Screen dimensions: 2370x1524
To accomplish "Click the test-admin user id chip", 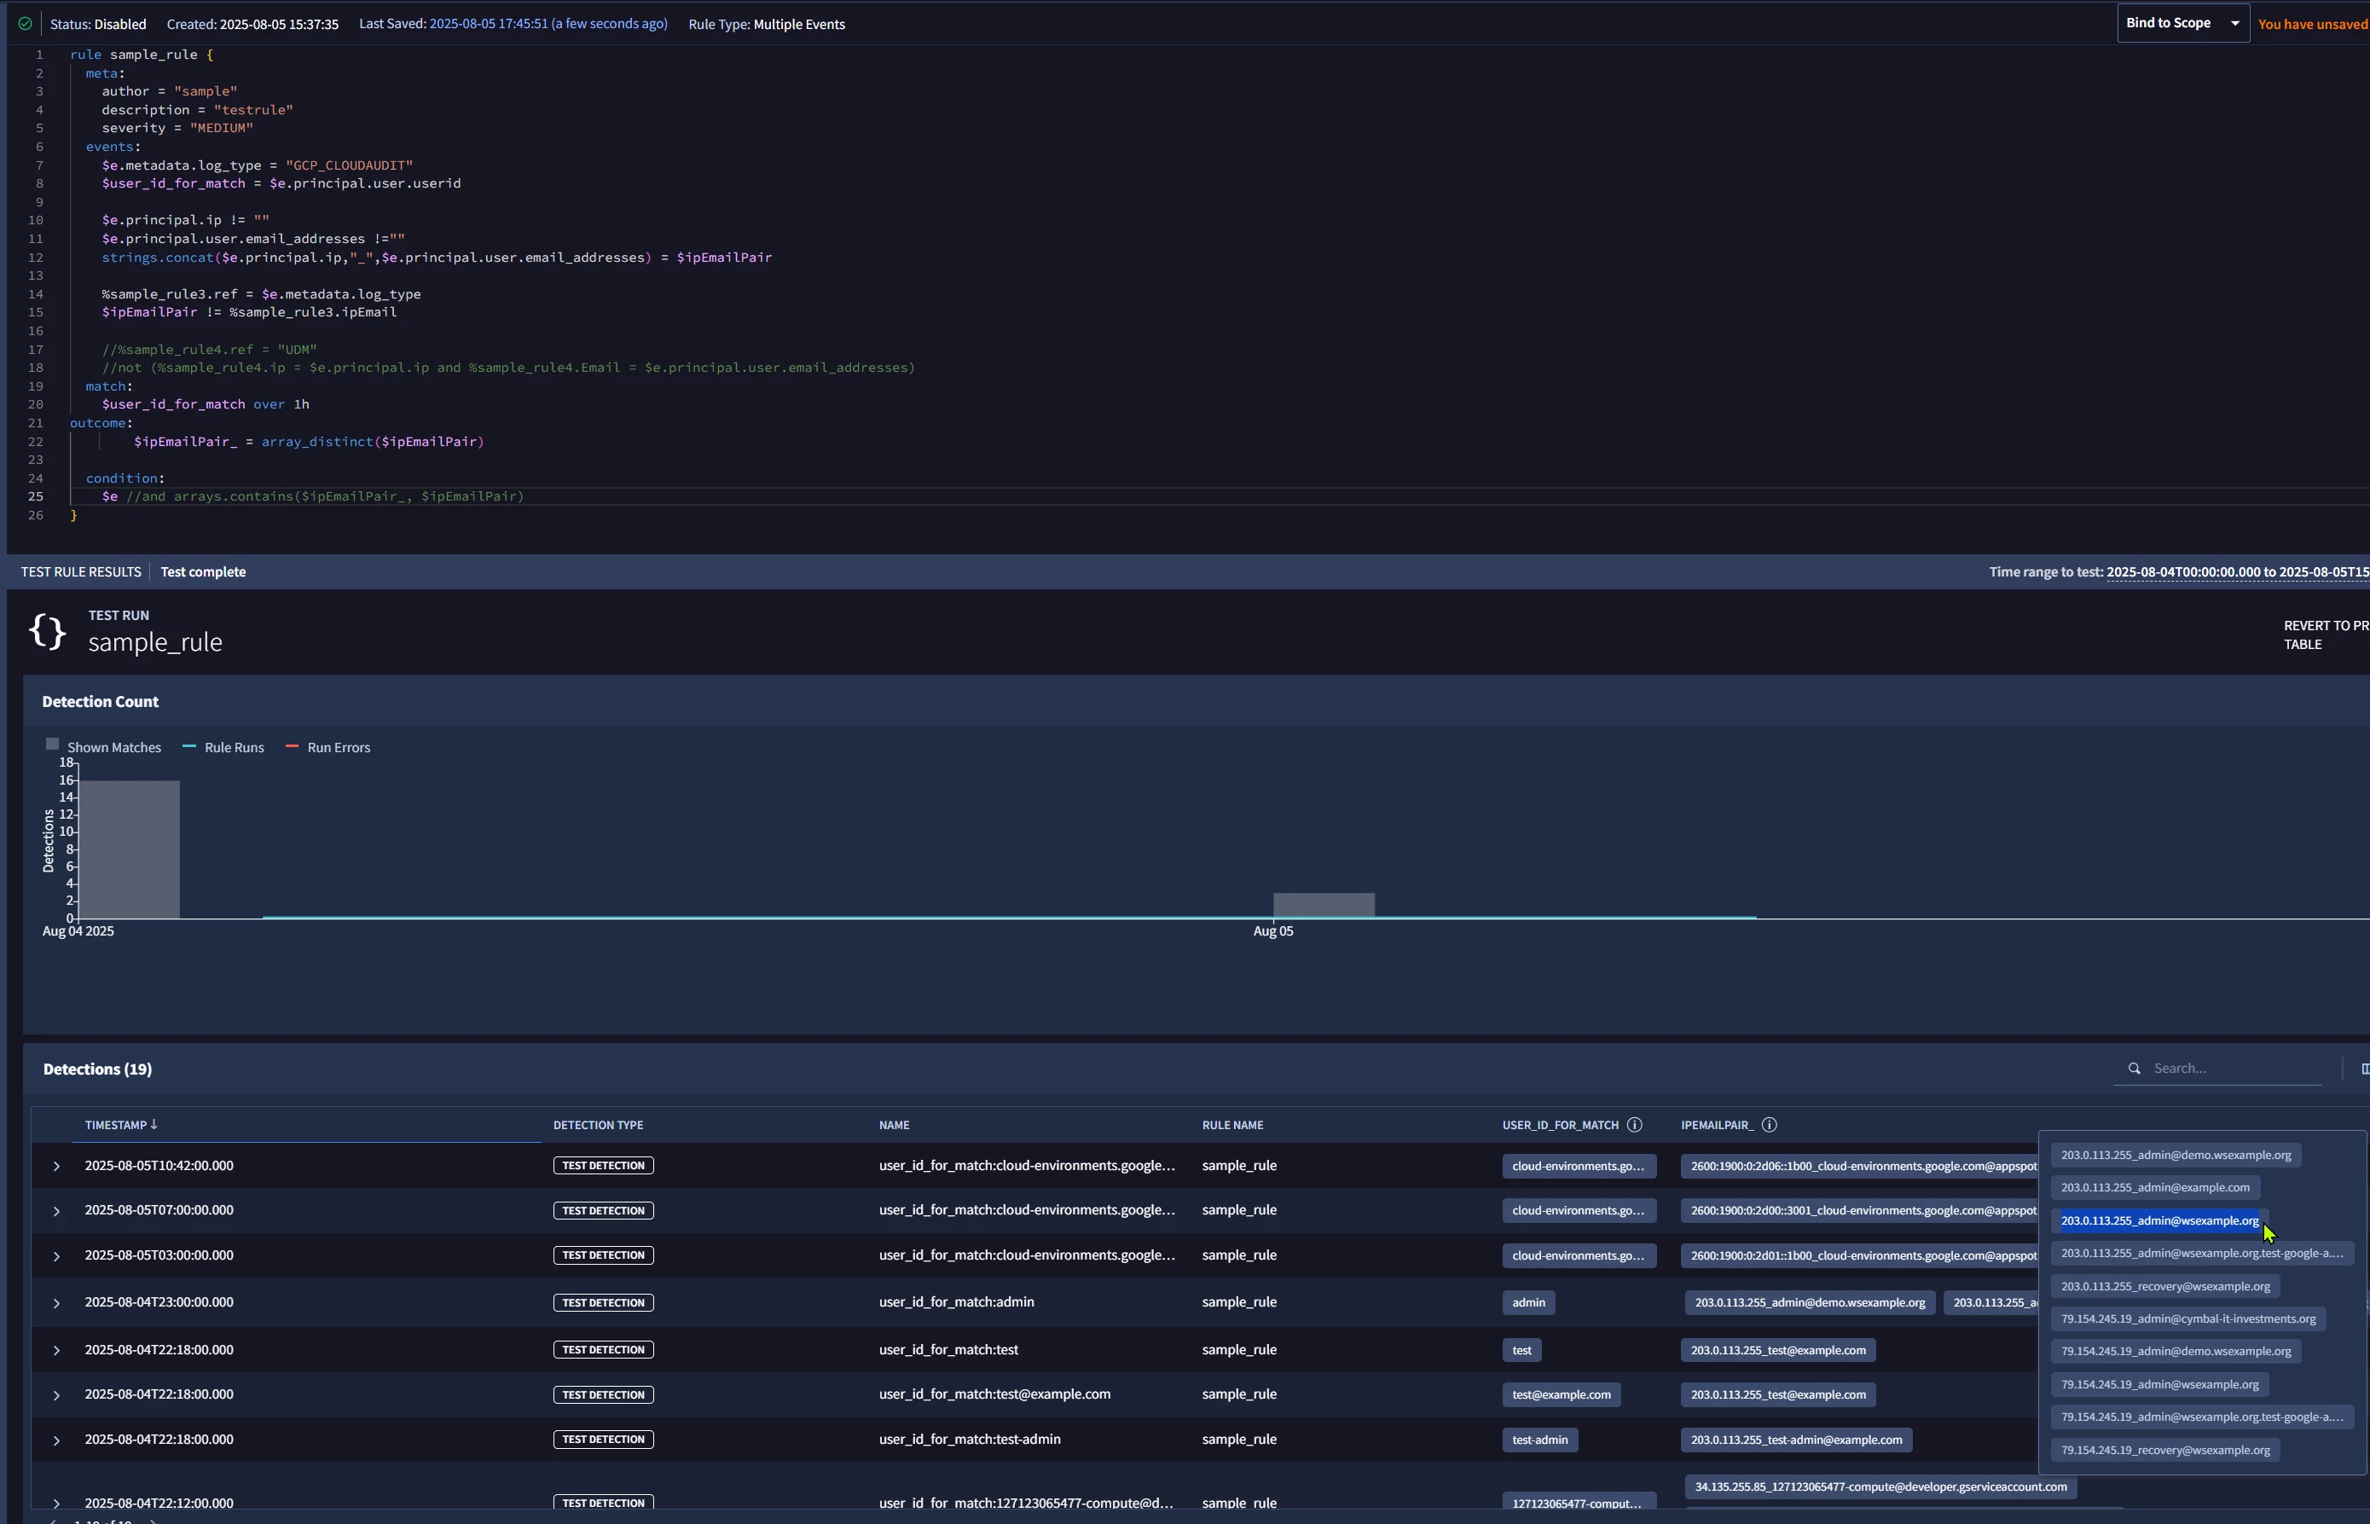I will pyautogui.click(x=1539, y=1440).
